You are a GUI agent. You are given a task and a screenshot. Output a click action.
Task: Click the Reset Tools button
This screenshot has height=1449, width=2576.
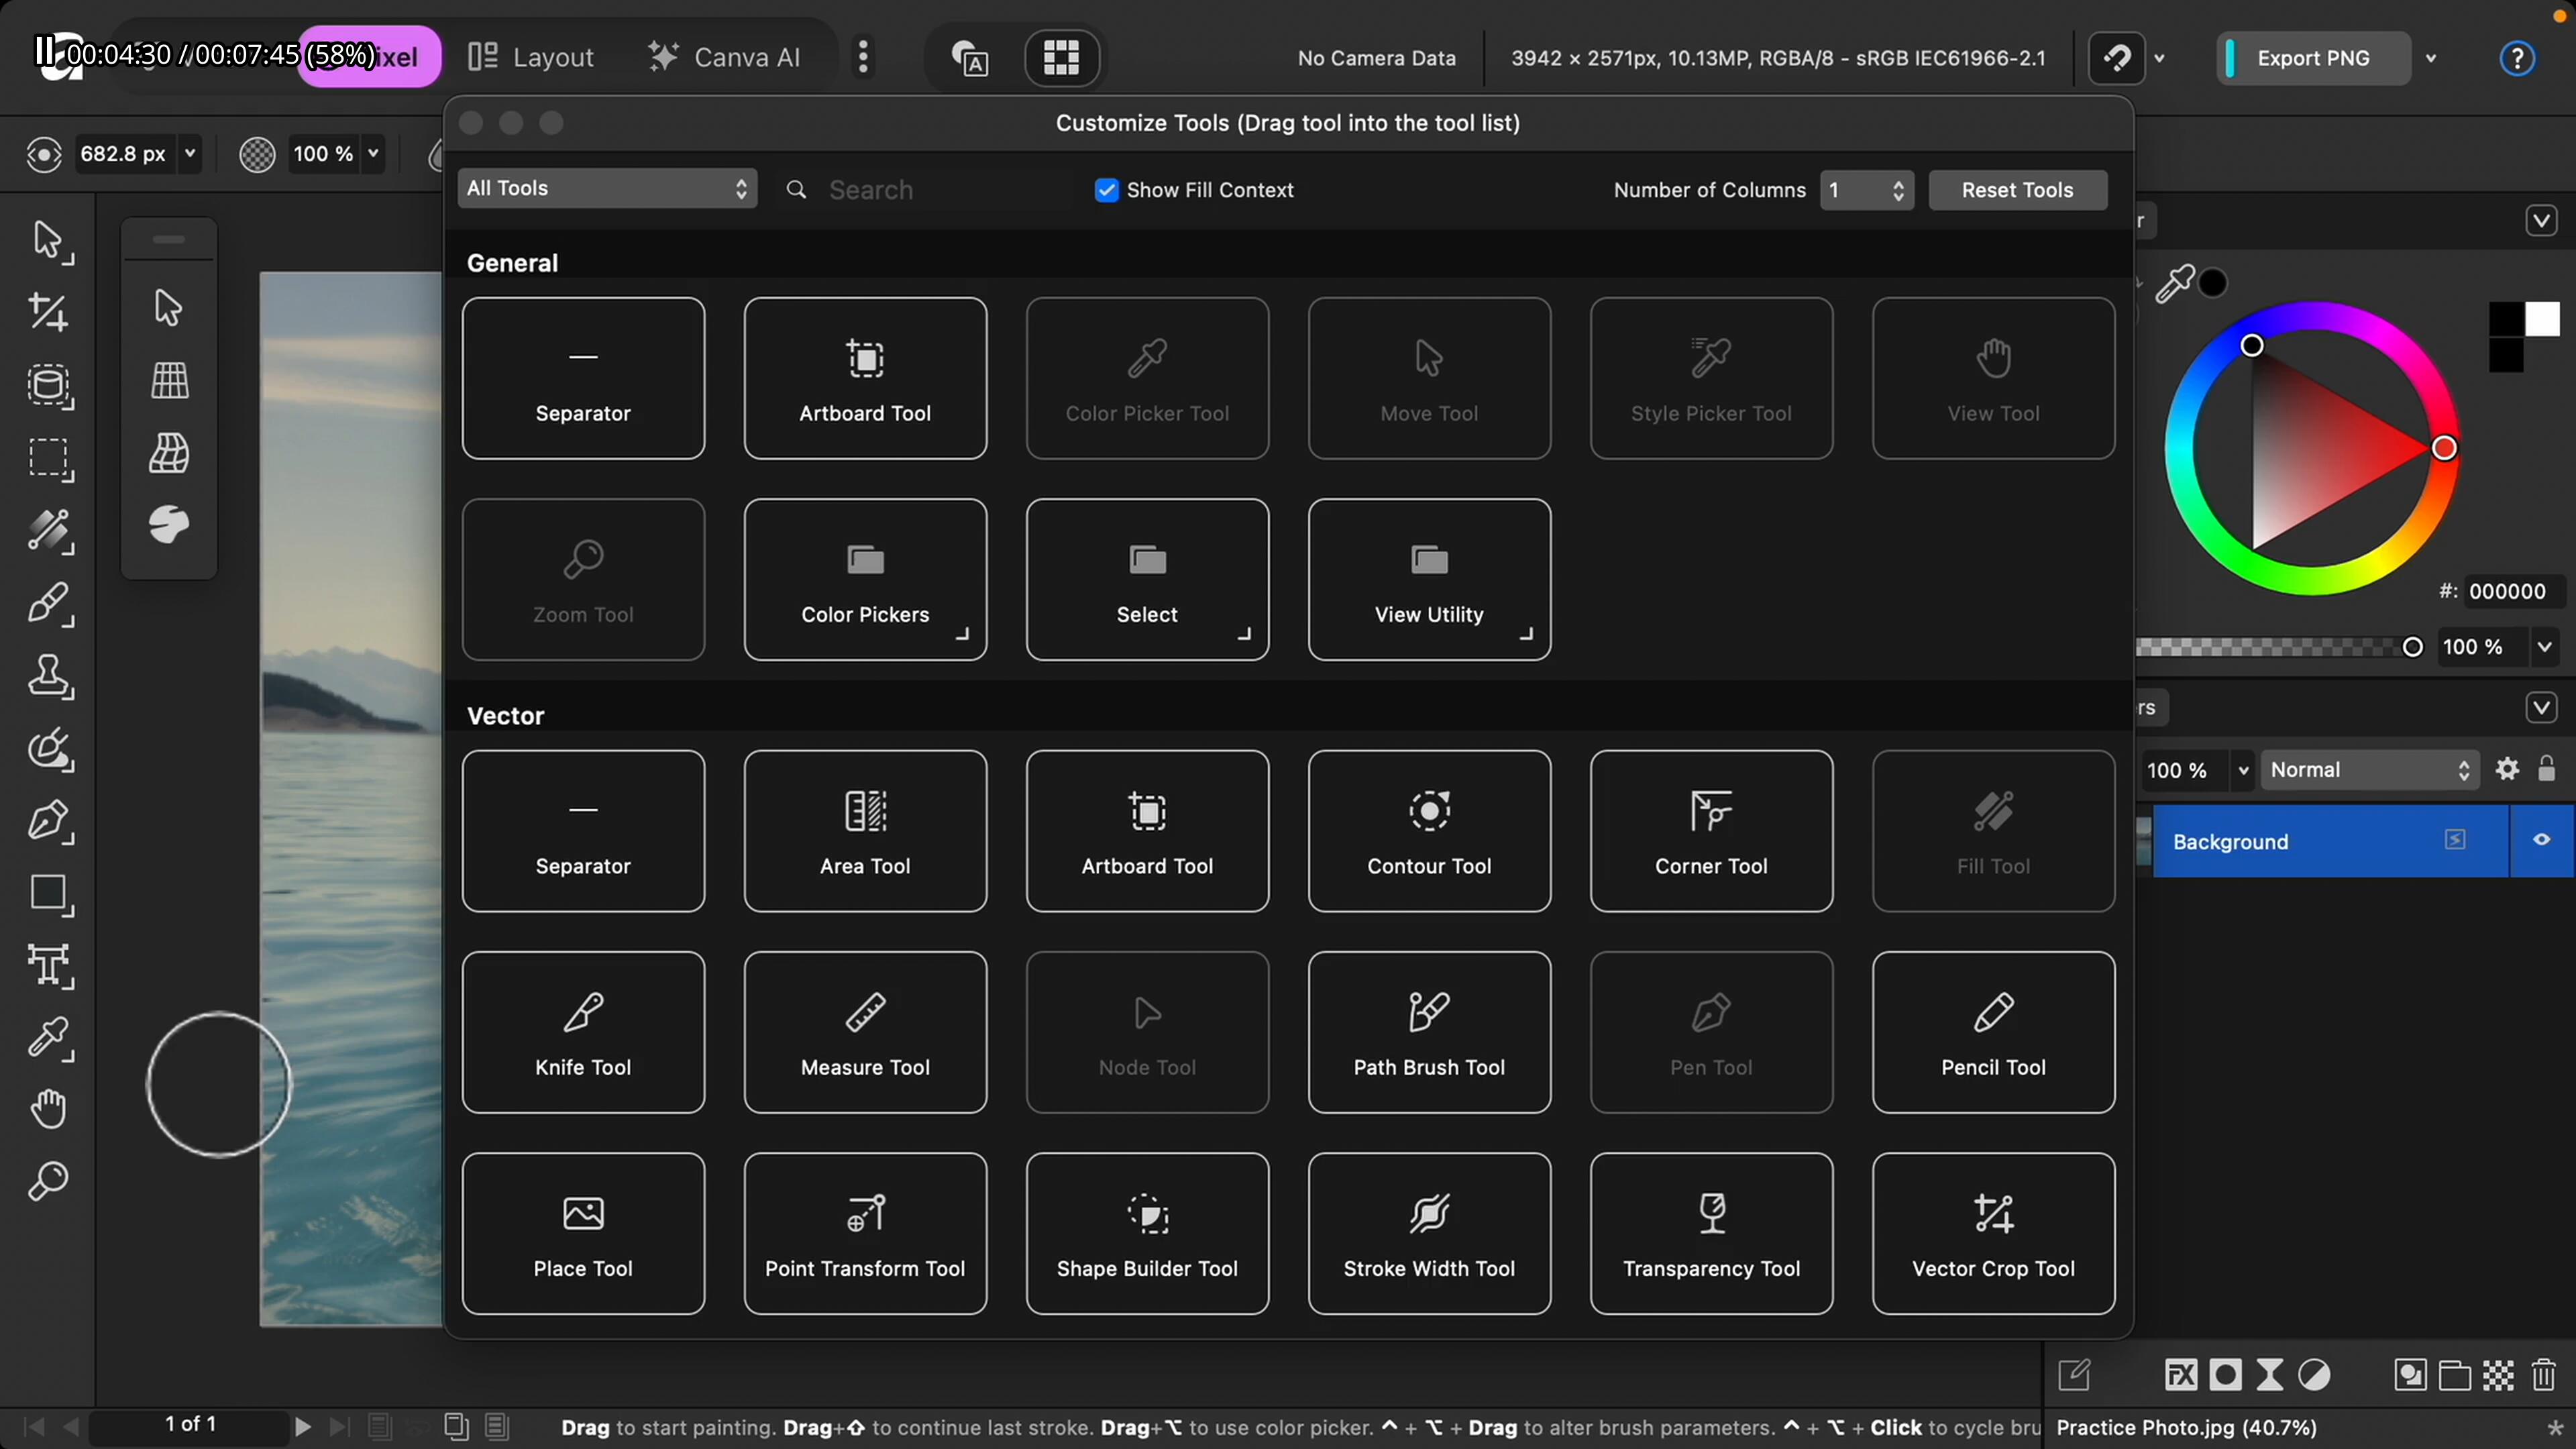coord(2017,190)
